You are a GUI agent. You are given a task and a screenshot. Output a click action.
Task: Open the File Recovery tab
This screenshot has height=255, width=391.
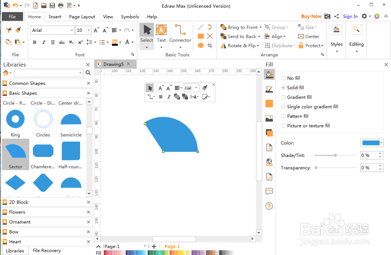47,251
